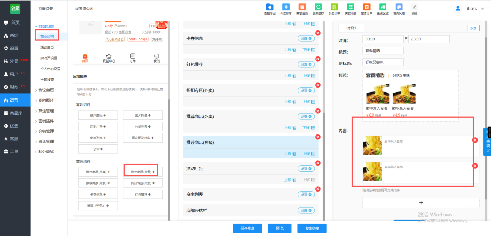This screenshot has width=491, height=236.
Task: Expand the 协议单页 menu group
Action: point(45,90)
